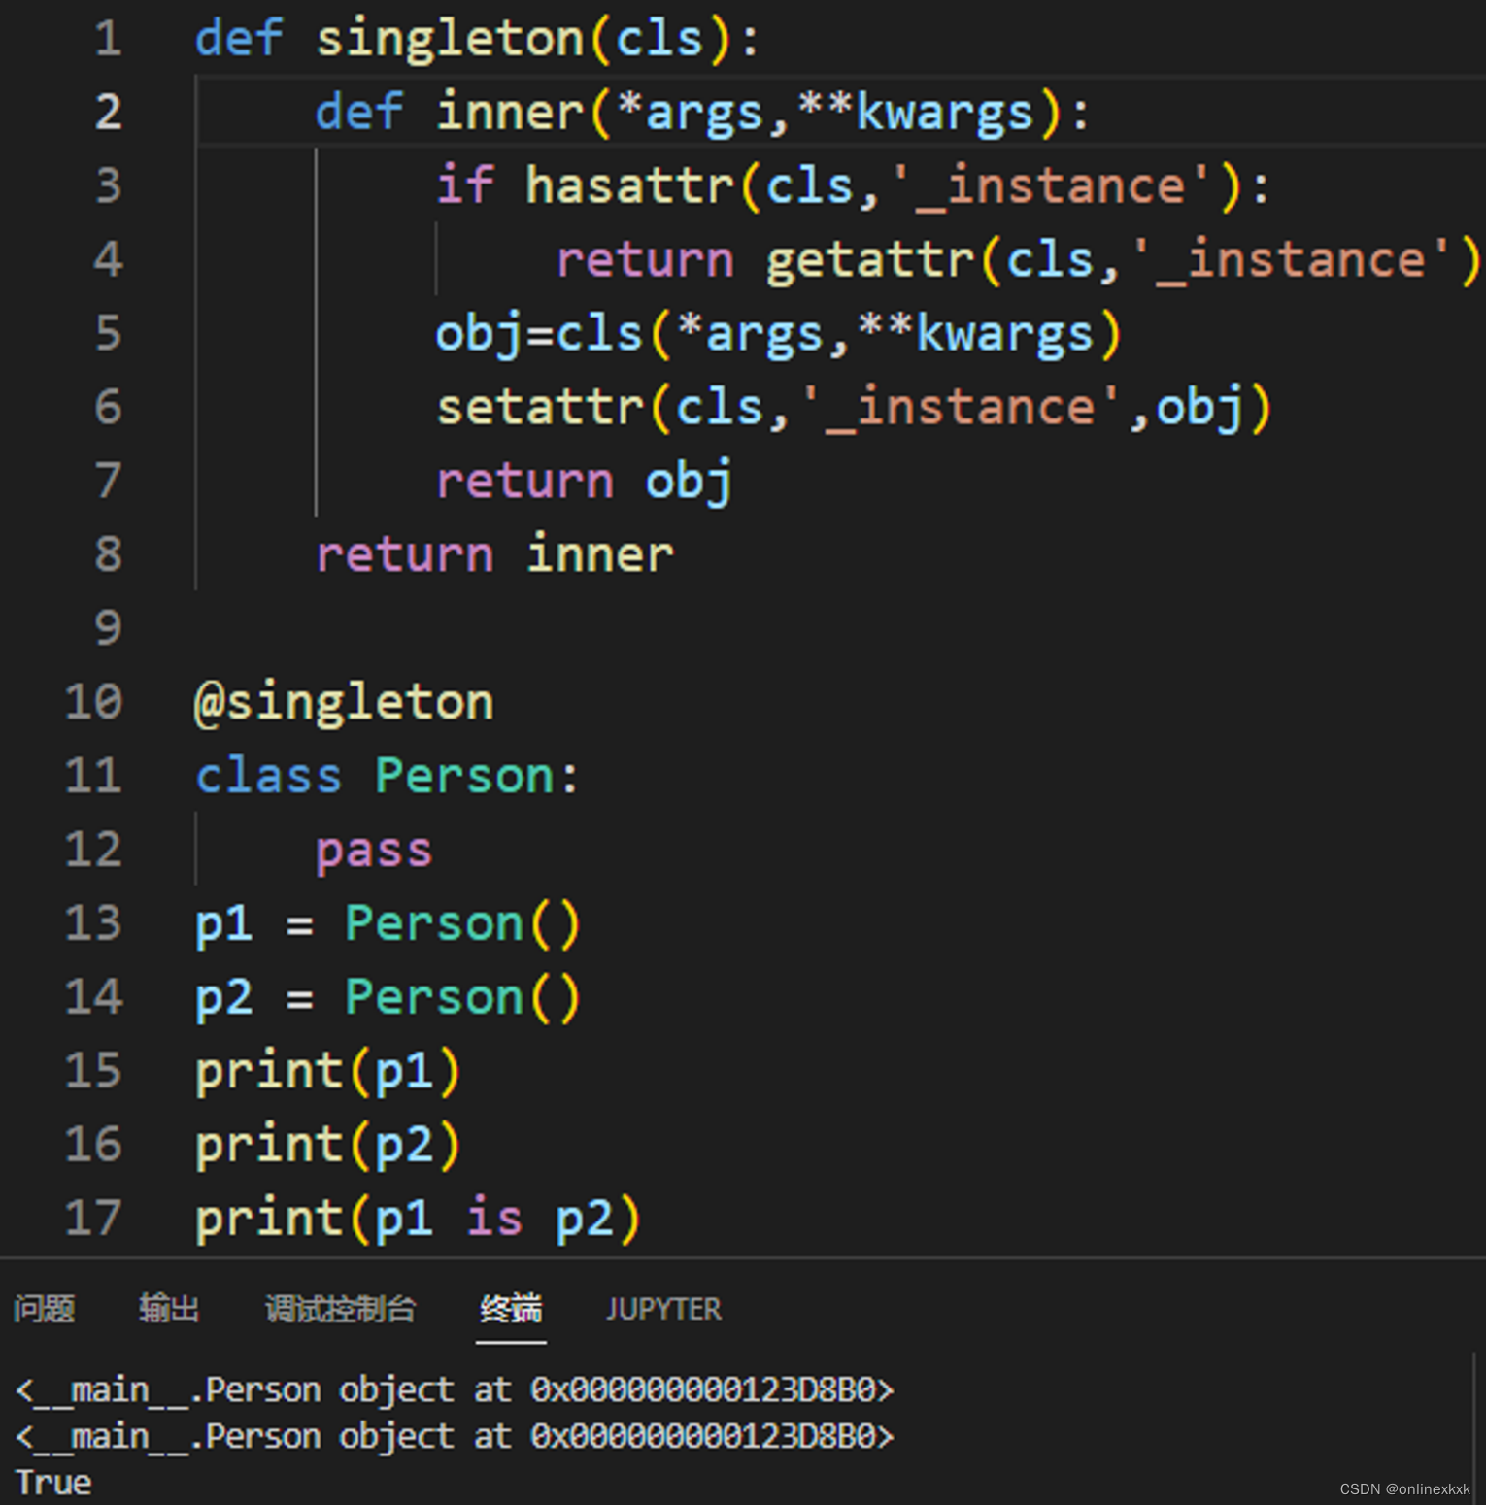Click the "True" output in the terminal
The height and width of the screenshot is (1505, 1486).
(x=53, y=1481)
